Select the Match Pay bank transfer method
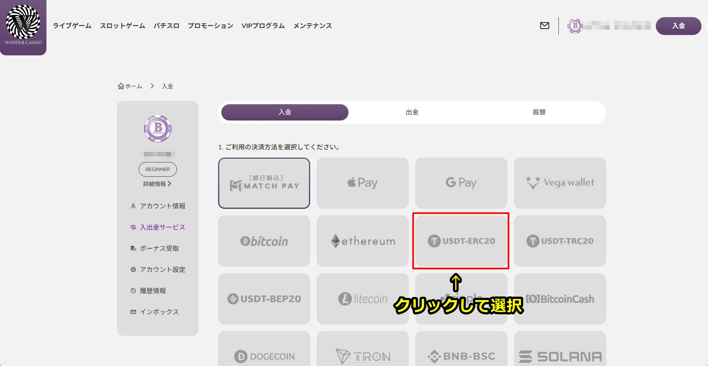Screen dimensions: 708x366 pyautogui.click(x=264, y=183)
